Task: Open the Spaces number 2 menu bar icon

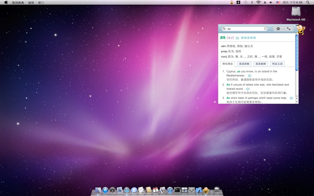Action: (238, 2)
